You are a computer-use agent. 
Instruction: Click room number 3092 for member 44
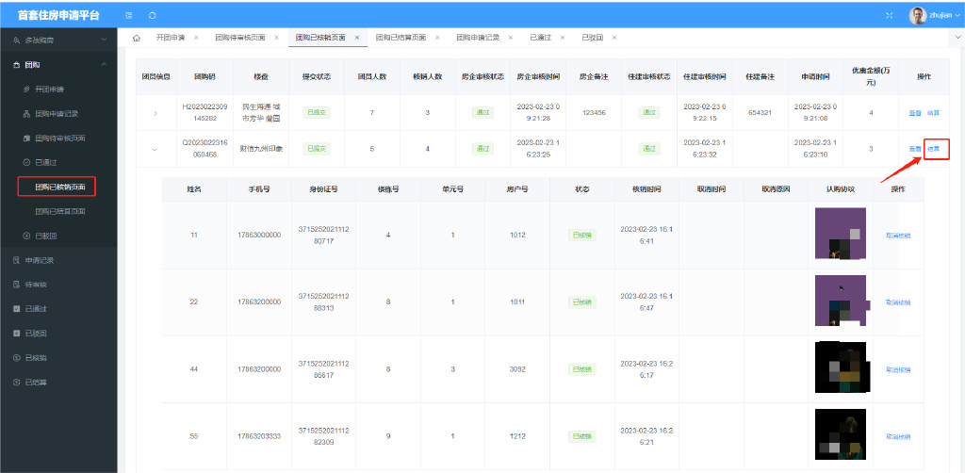click(x=517, y=369)
